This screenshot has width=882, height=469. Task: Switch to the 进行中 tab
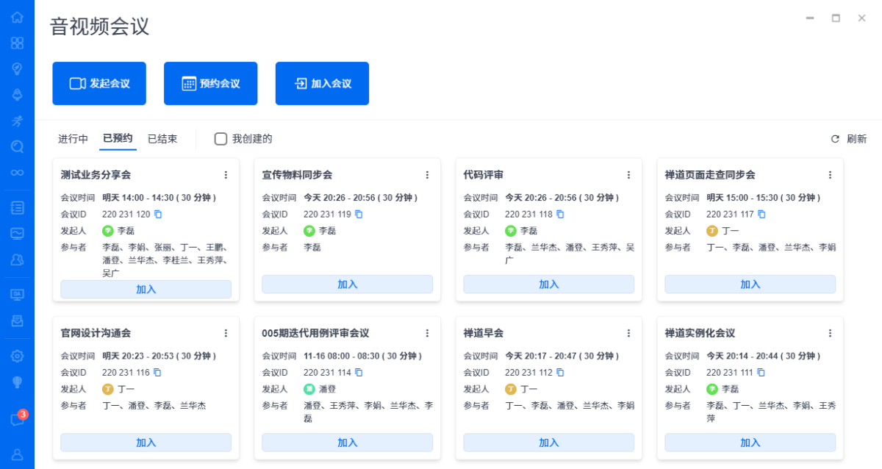click(73, 139)
